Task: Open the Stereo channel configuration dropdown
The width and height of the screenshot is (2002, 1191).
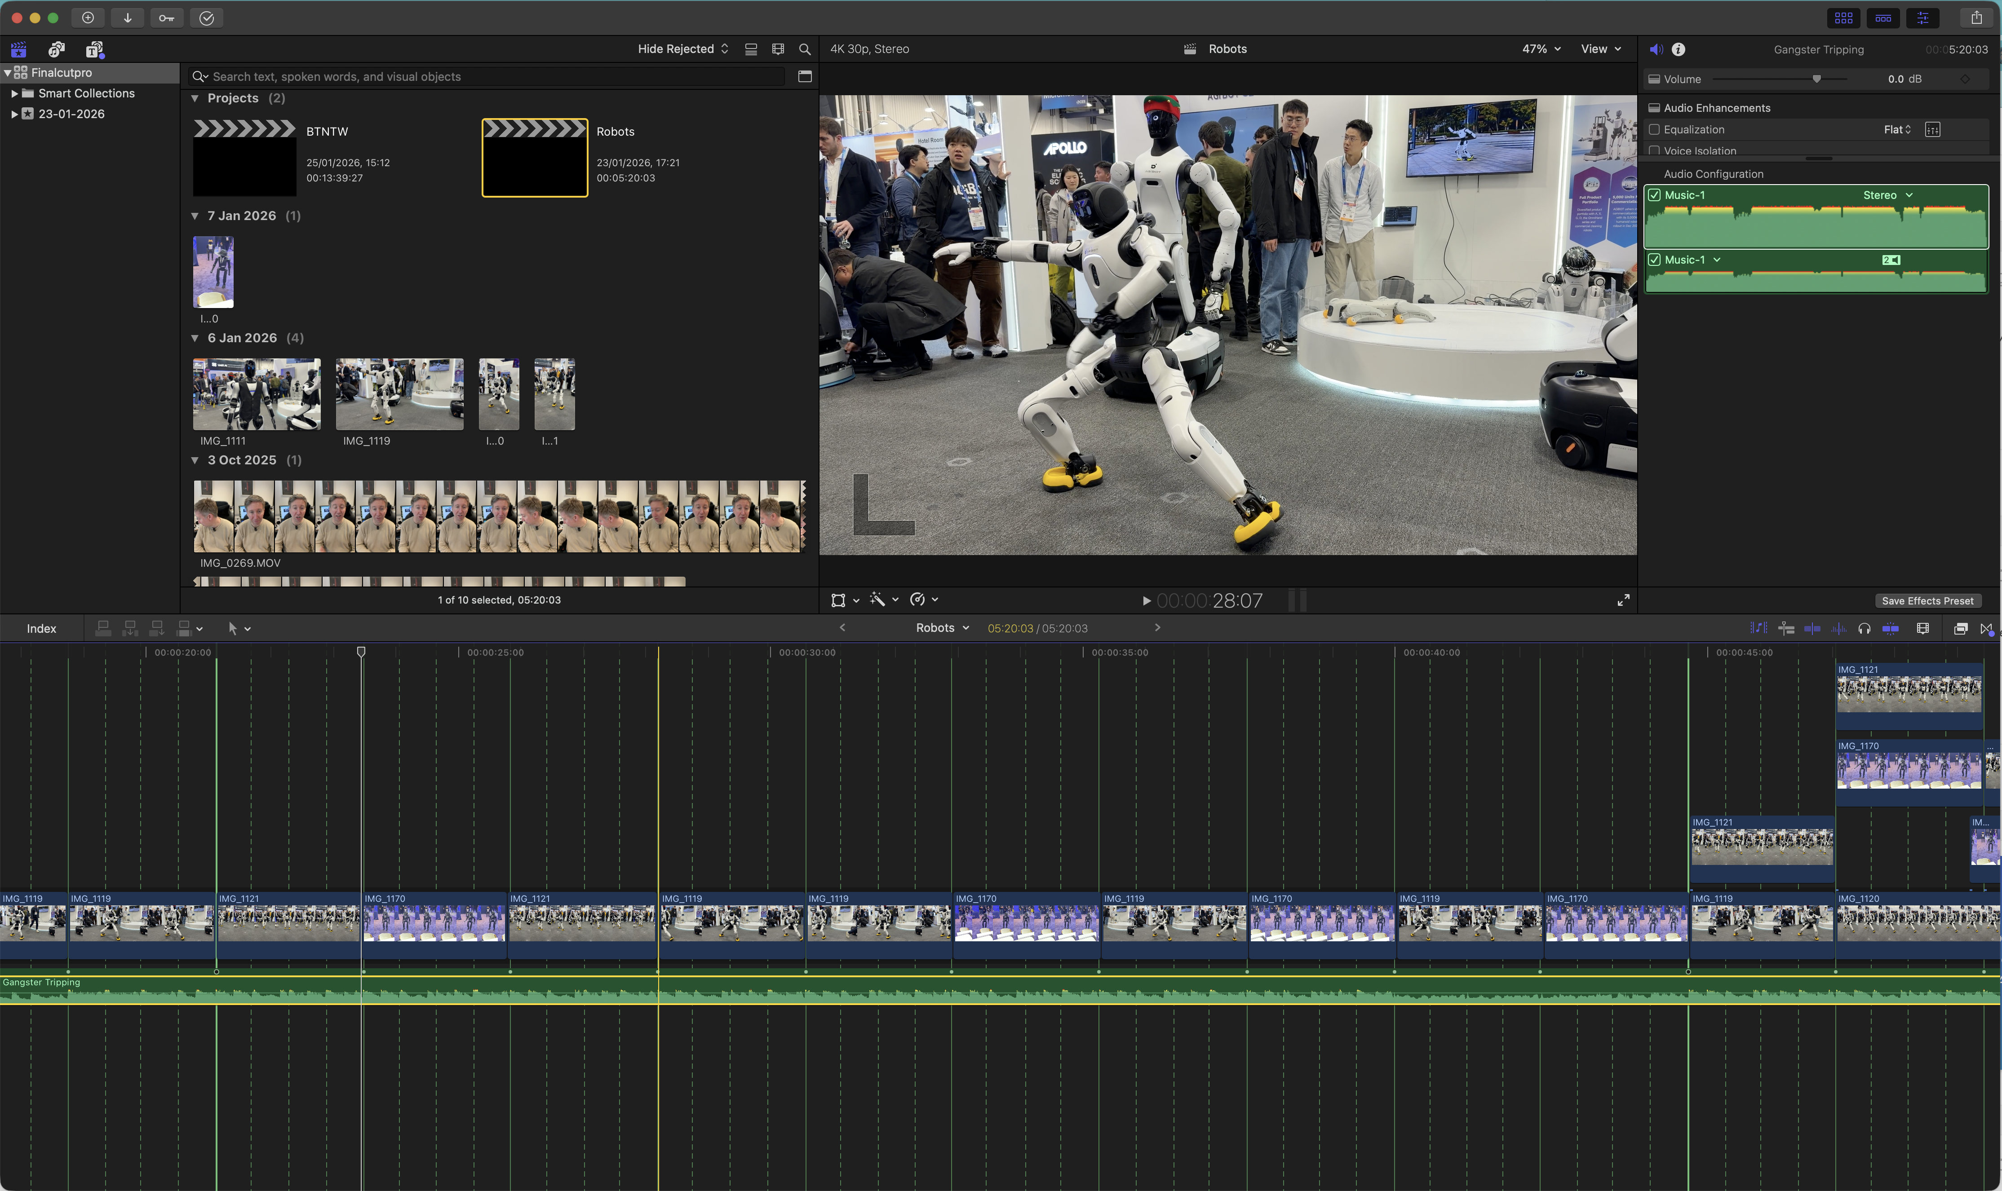Action: [1886, 194]
